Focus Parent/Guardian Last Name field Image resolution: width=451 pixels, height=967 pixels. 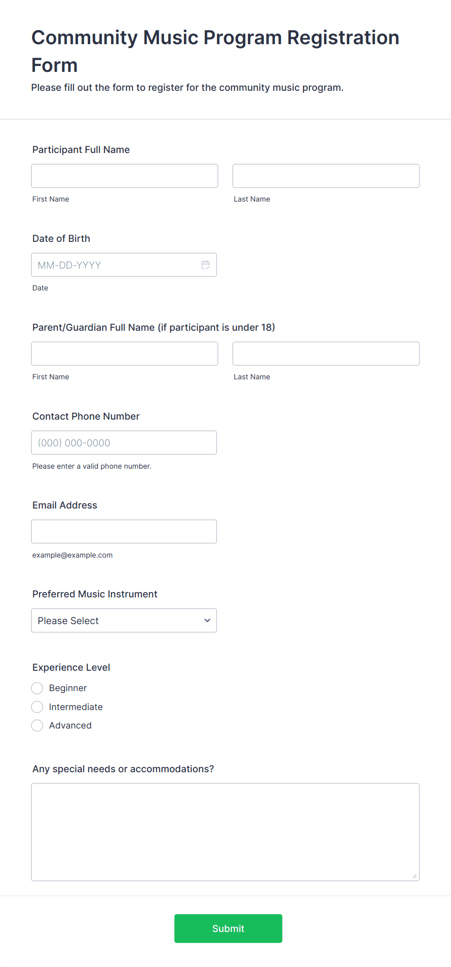(326, 354)
